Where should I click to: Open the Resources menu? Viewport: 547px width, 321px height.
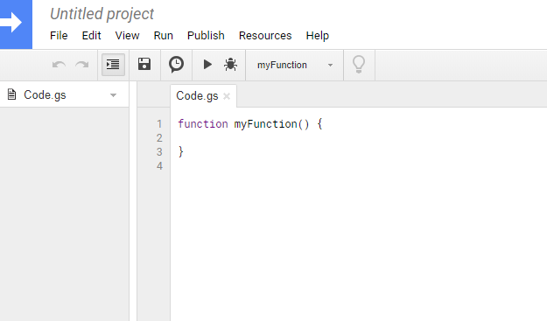click(x=265, y=36)
